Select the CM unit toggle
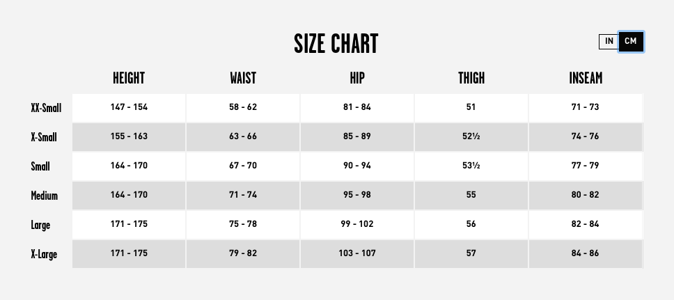 point(631,42)
